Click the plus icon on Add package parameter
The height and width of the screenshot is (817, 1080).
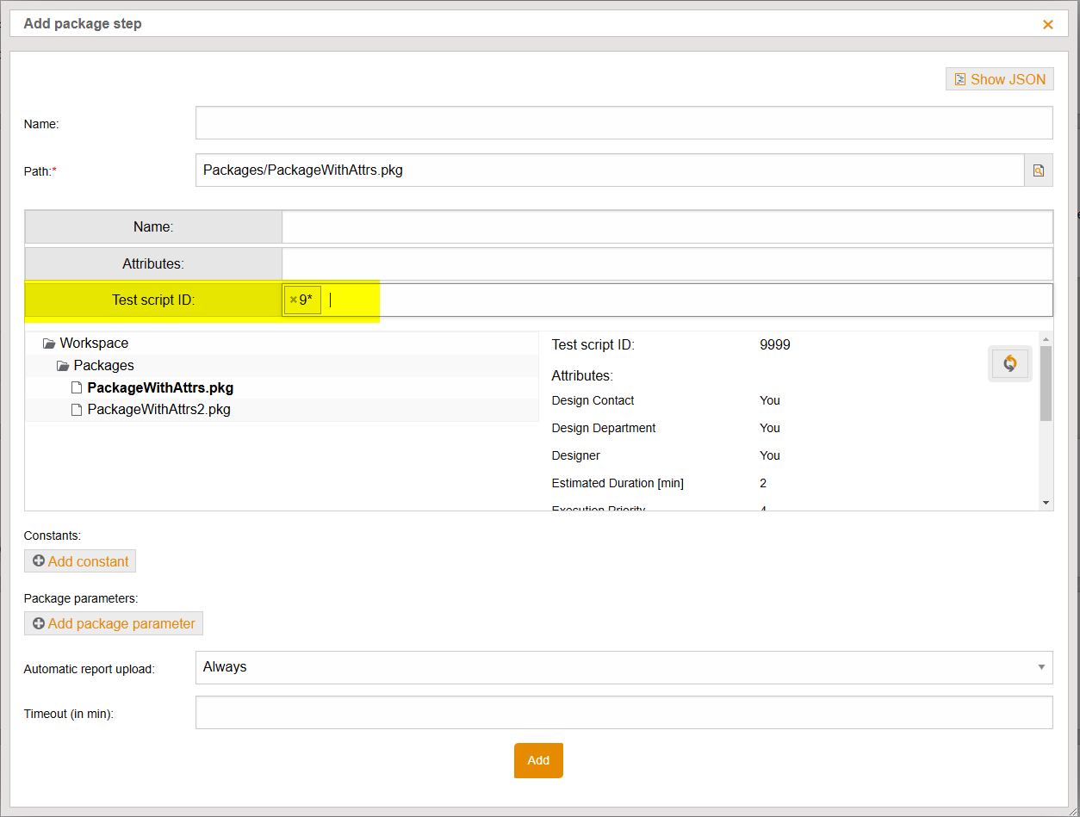(x=40, y=622)
